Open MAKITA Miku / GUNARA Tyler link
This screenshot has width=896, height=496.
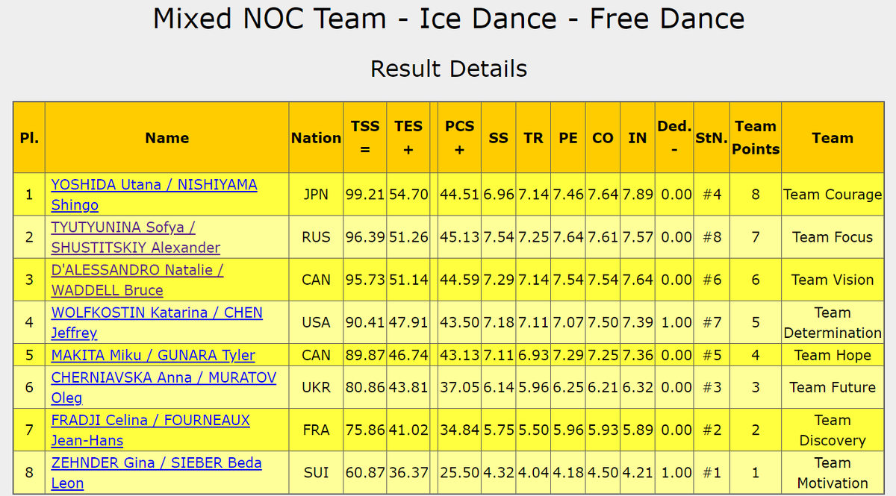click(153, 355)
